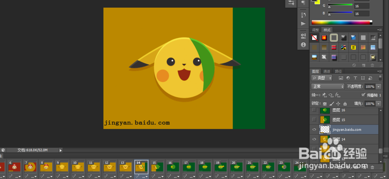
Task: Open frame 14 delay time dropdown
Action: pos(147,177)
